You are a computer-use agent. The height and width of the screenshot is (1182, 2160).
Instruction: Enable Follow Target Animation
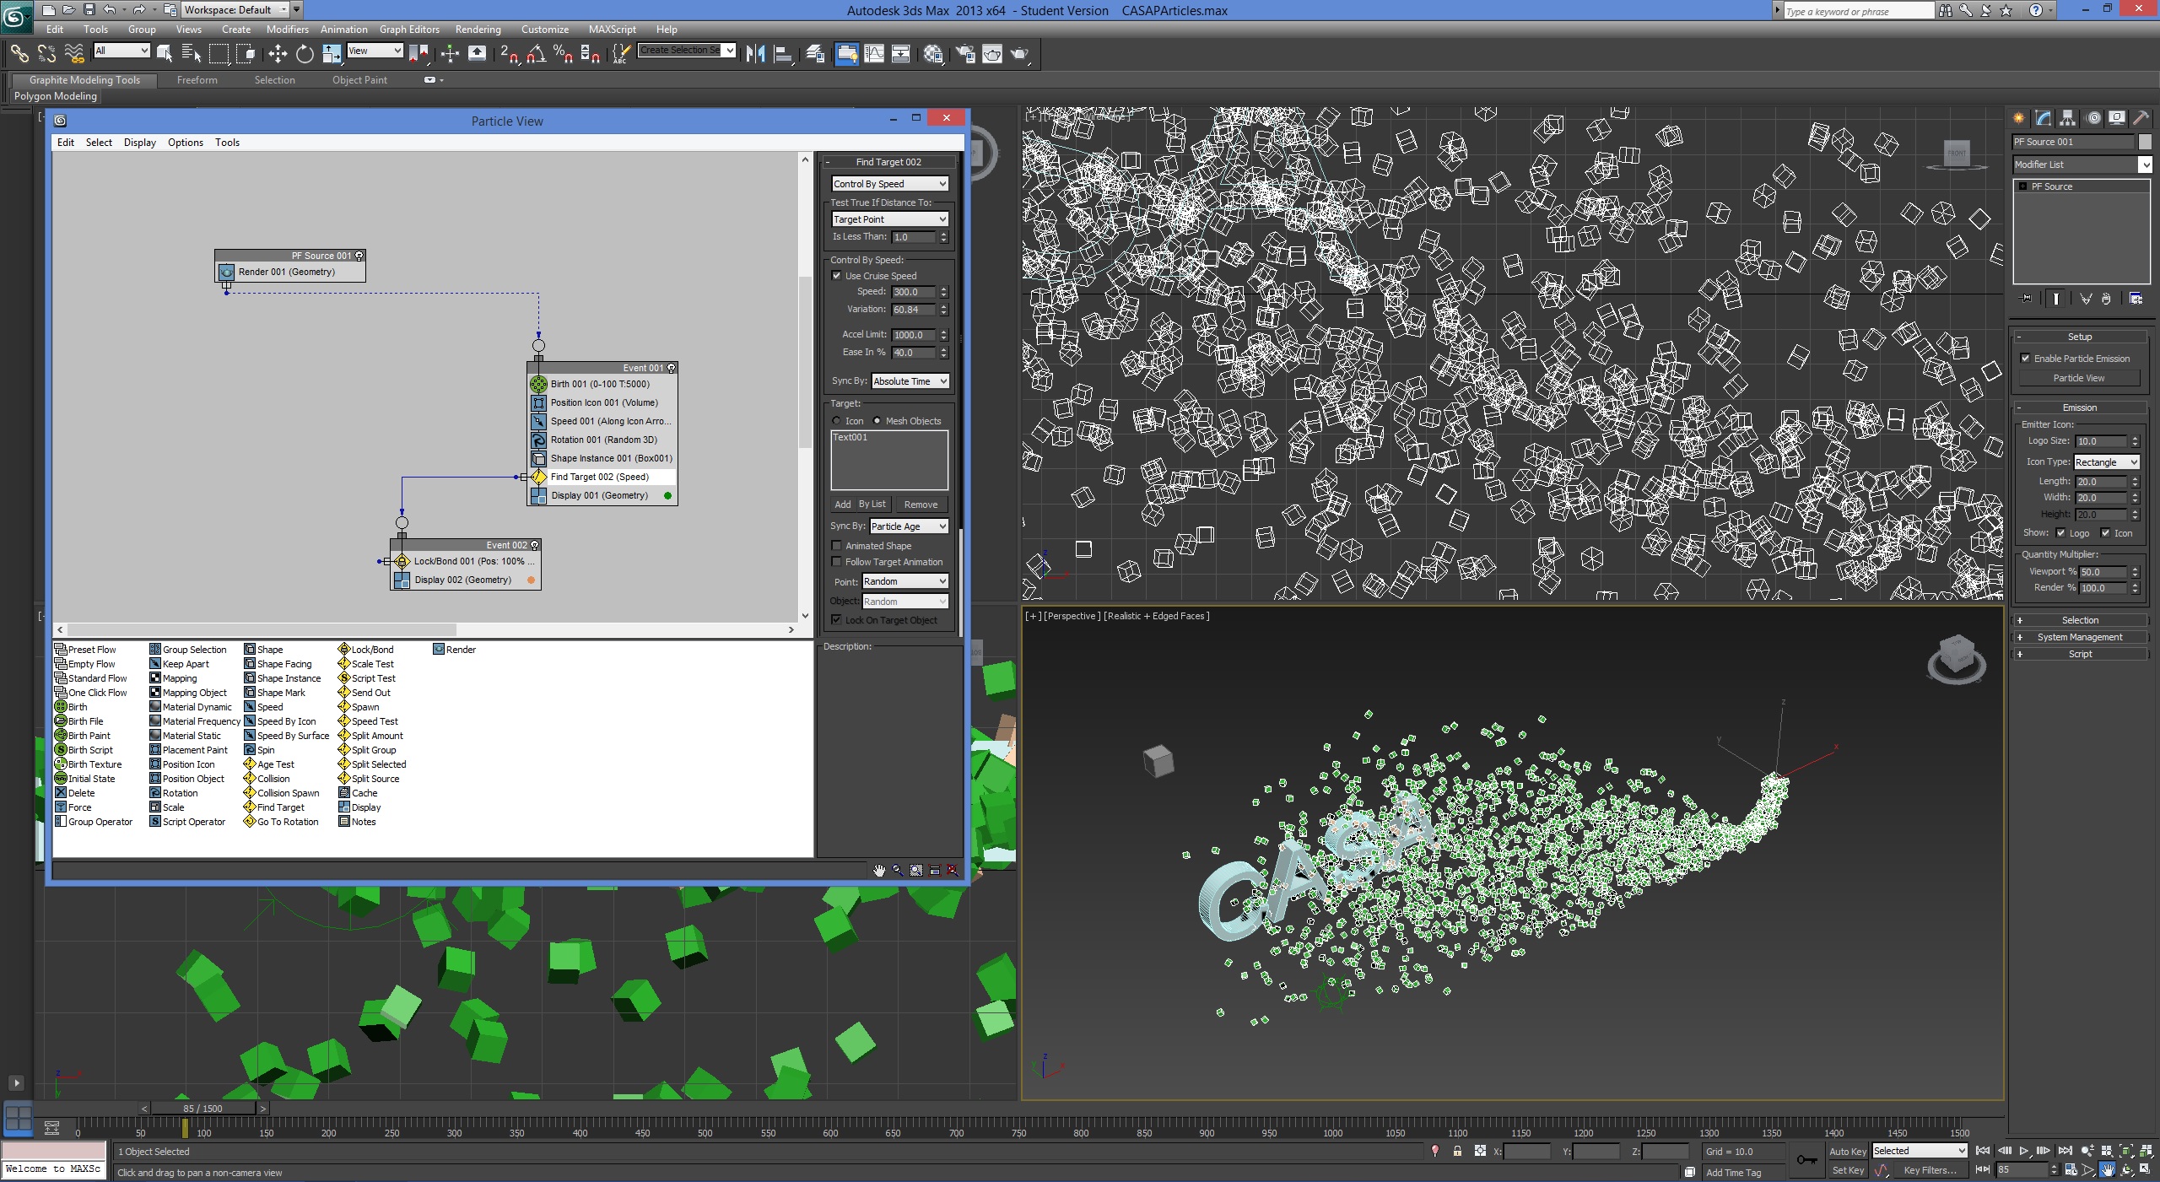pos(836,562)
